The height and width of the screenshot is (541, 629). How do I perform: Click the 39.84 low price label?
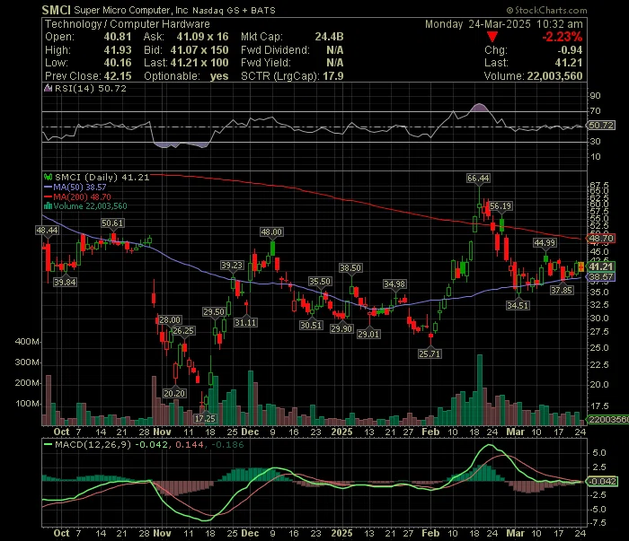tap(65, 283)
